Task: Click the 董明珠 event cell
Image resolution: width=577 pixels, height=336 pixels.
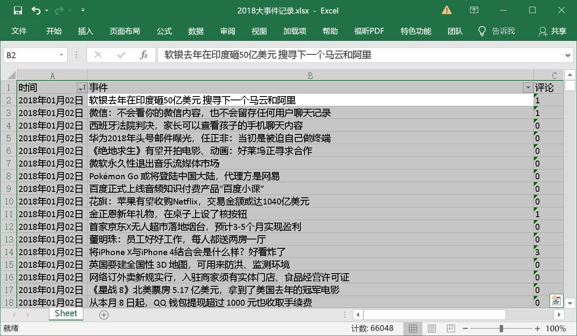Action: tap(310, 239)
